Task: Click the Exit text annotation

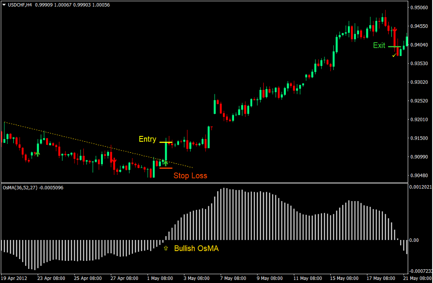Action: click(379, 46)
